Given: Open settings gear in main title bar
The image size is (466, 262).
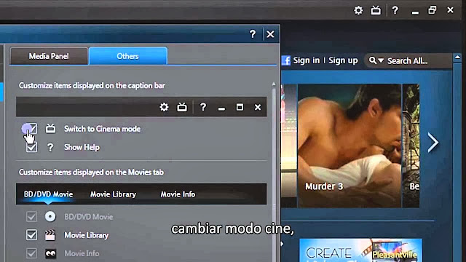Looking at the screenshot, I should 358,11.
